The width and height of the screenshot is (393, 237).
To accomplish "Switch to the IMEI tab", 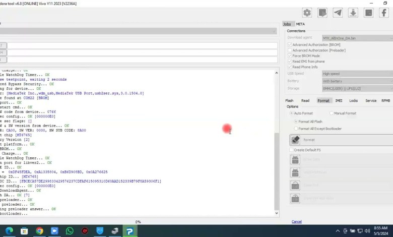I will tap(339, 101).
